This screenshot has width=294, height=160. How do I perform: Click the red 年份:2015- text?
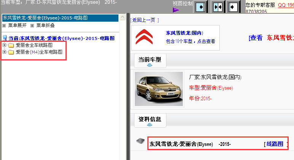(200, 98)
